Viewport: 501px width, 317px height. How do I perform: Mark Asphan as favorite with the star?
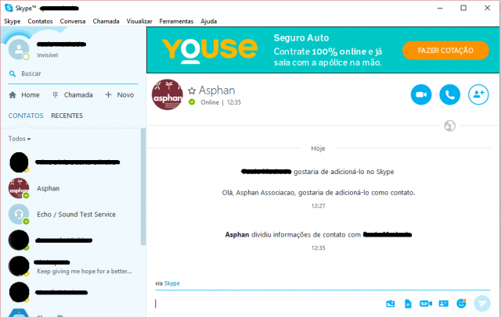pos(192,91)
